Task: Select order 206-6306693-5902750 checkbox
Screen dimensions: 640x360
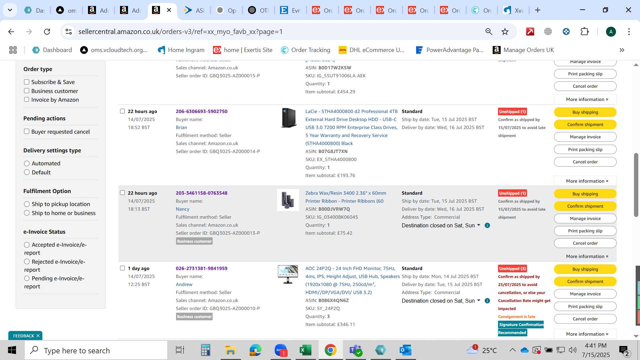Action: pyautogui.click(x=122, y=111)
